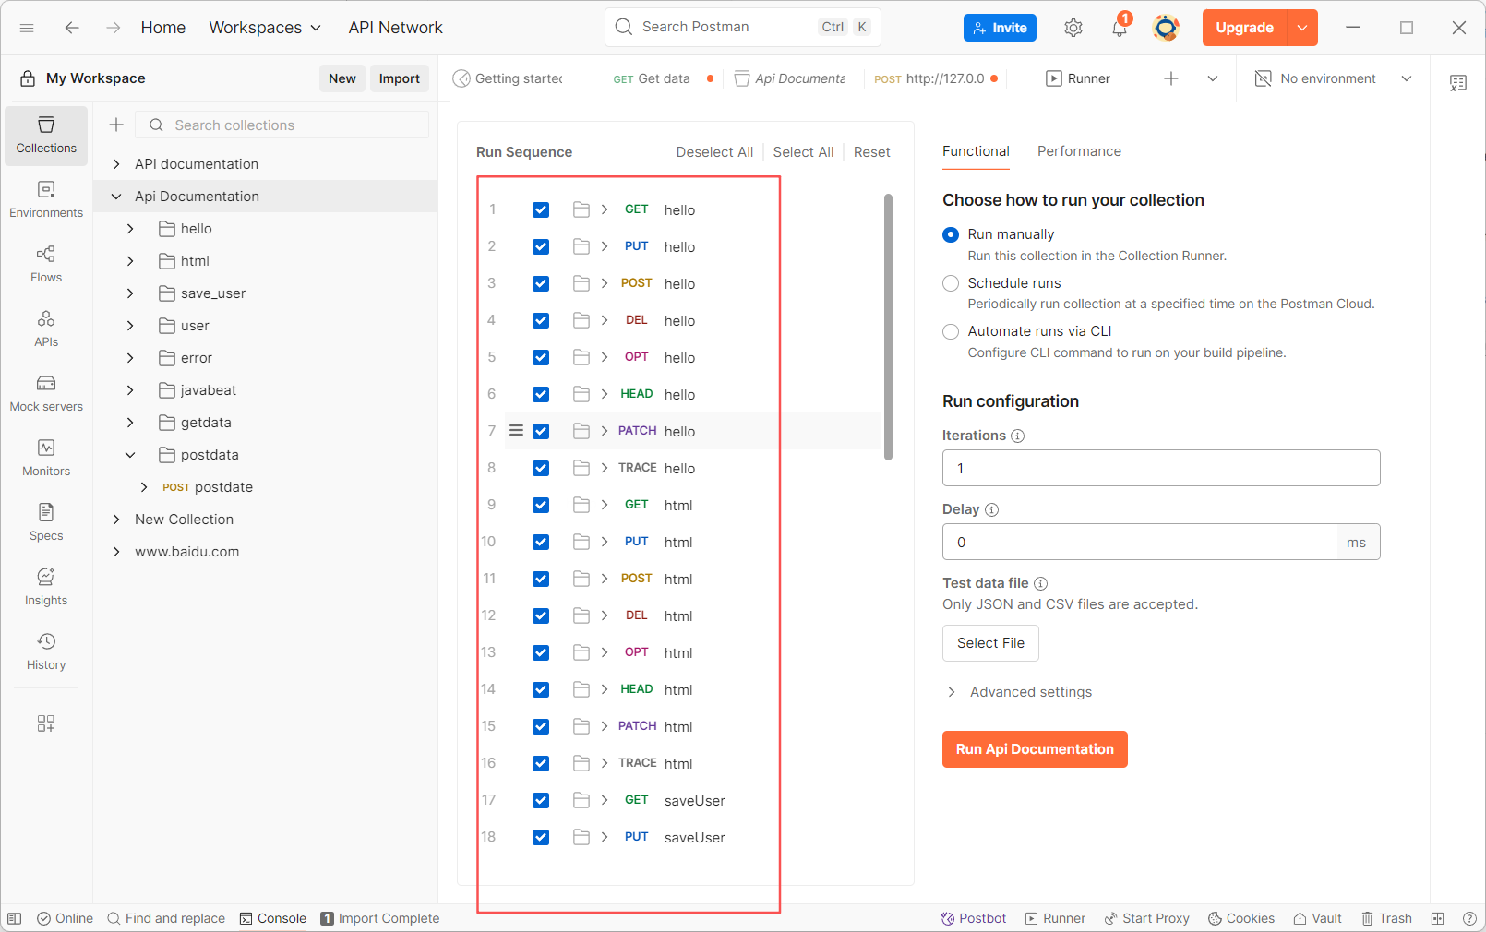Expand Advanced settings

point(1019,692)
